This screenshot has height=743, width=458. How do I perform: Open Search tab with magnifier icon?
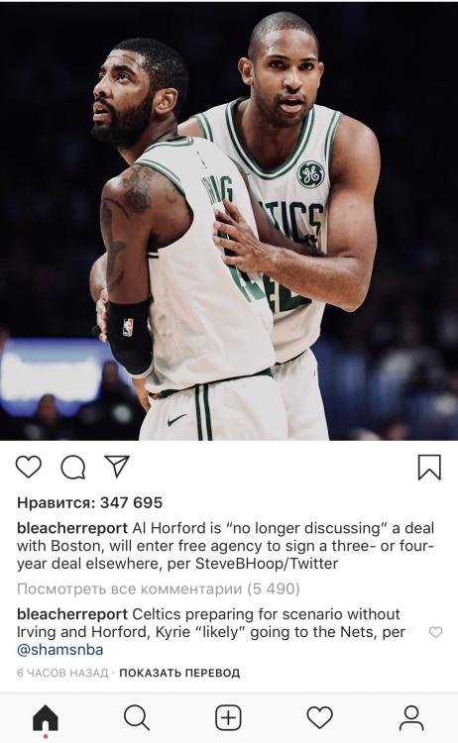click(x=137, y=718)
